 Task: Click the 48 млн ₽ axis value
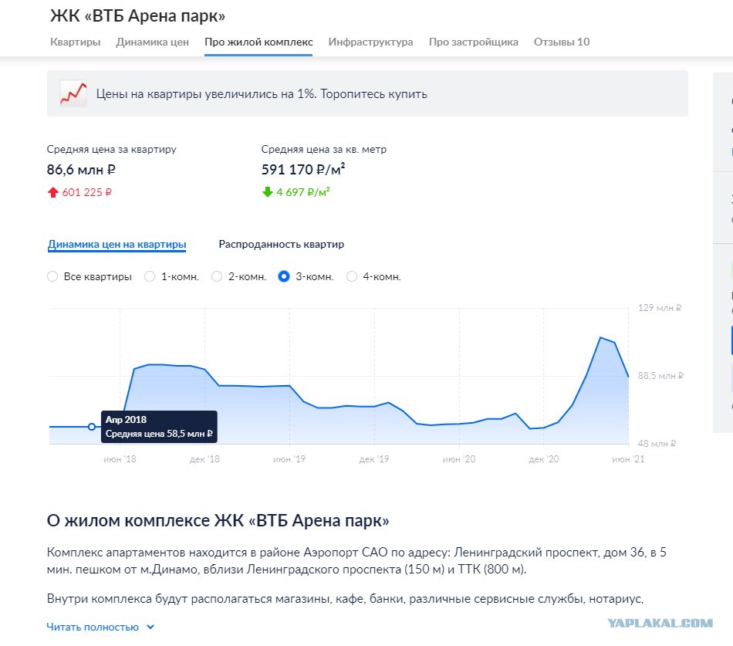[657, 444]
